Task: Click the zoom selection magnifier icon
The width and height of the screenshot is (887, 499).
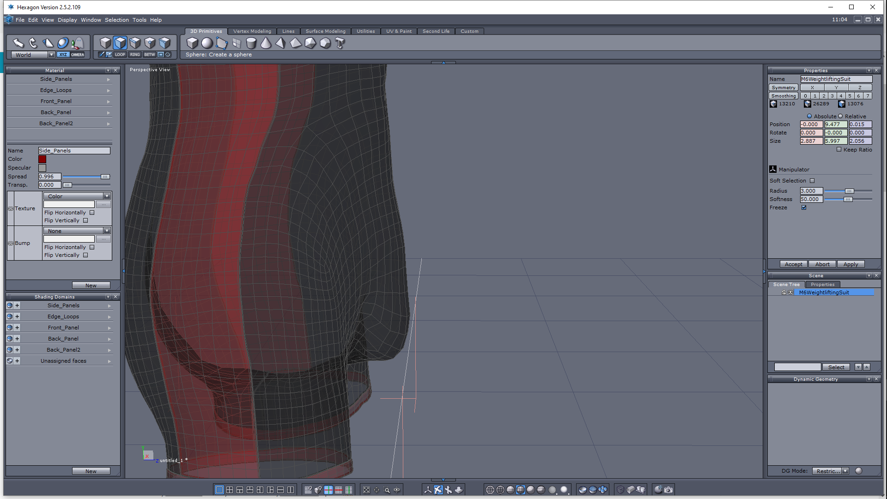Action: pyautogui.click(x=387, y=490)
